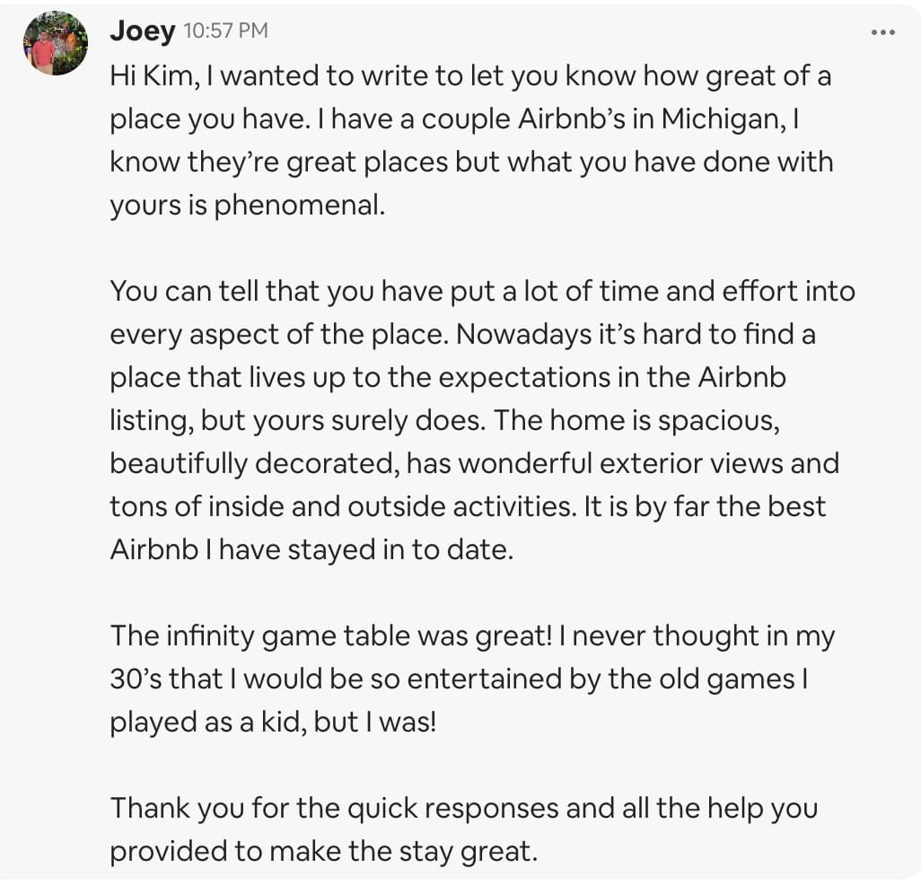This screenshot has width=921, height=885.
Task: Click the sender name Joey
Action: pos(142,31)
